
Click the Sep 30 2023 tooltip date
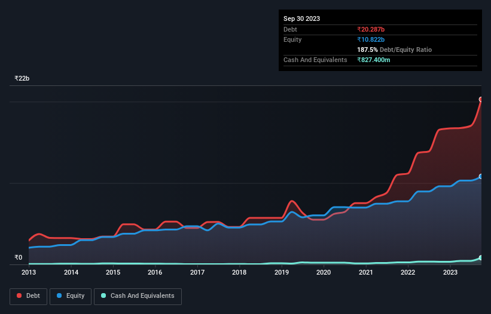[x=301, y=19]
